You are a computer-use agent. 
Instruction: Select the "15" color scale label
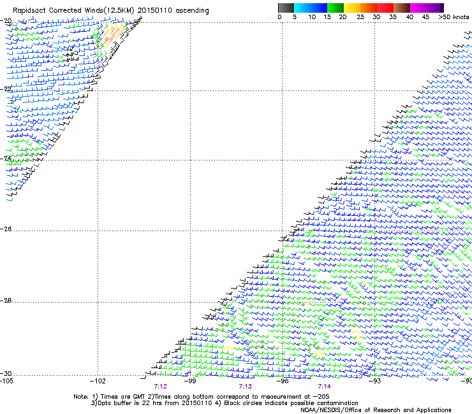[x=327, y=17]
